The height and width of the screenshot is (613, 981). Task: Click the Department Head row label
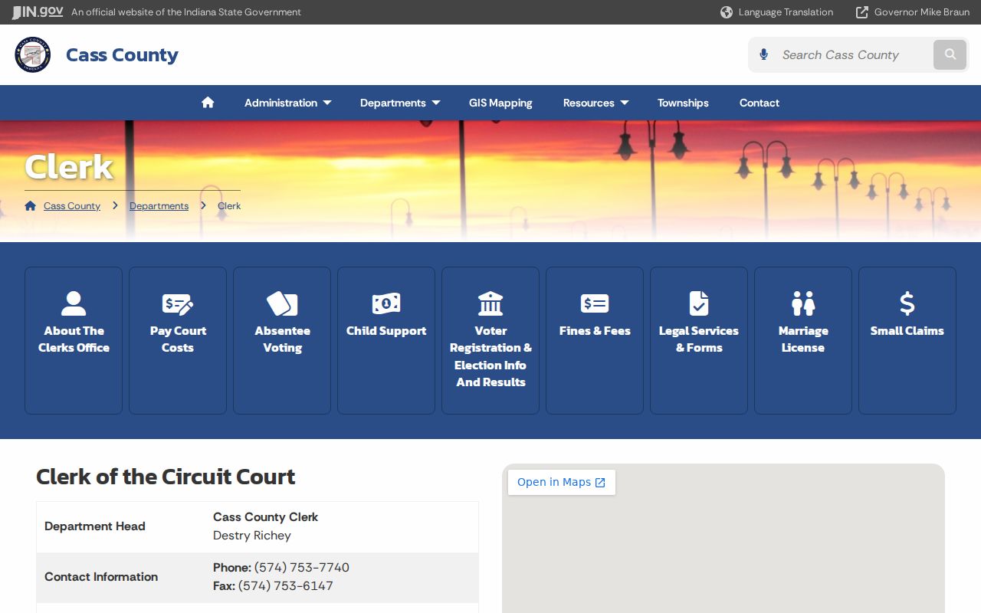click(x=95, y=526)
